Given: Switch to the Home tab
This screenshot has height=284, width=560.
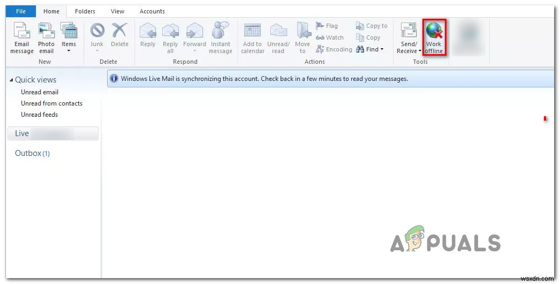Looking at the screenshot, I should (x=51, y=11).
